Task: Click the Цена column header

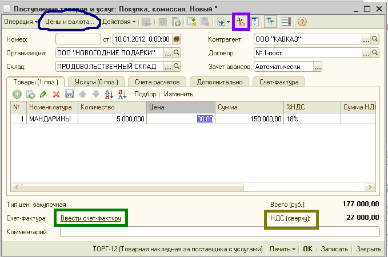Action: 181,107
